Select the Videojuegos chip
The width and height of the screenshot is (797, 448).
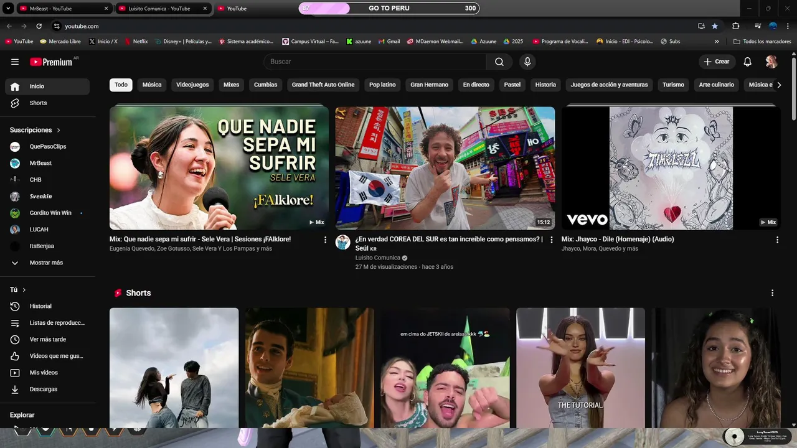[x=192, y=85]
